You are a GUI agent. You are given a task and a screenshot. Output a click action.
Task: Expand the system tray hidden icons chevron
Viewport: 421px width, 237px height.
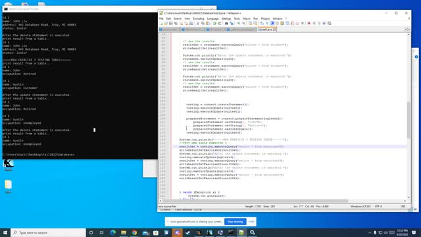click(x=370, y=232)
